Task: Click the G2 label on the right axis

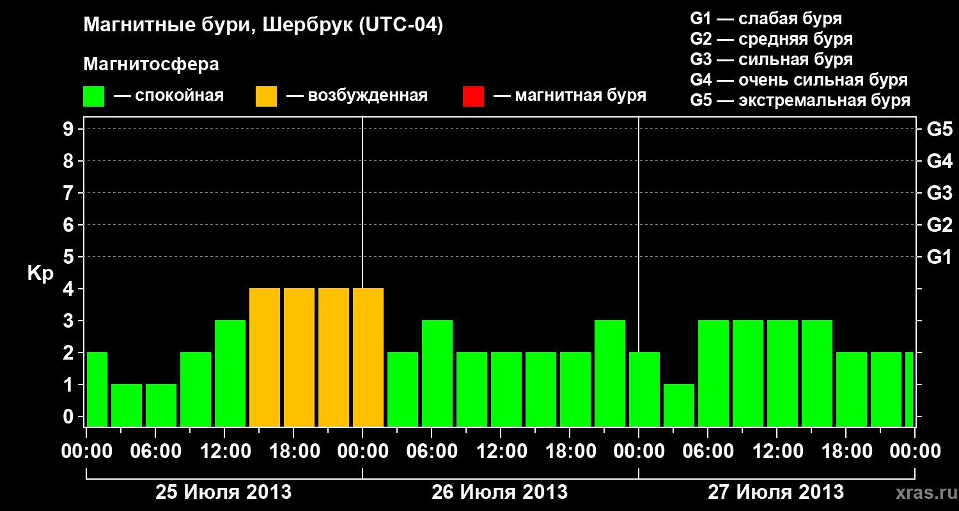Action: point(939,225)
